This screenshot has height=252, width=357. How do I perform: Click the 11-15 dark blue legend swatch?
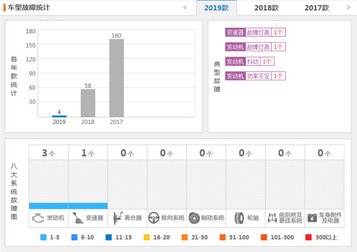coord(109,237)
